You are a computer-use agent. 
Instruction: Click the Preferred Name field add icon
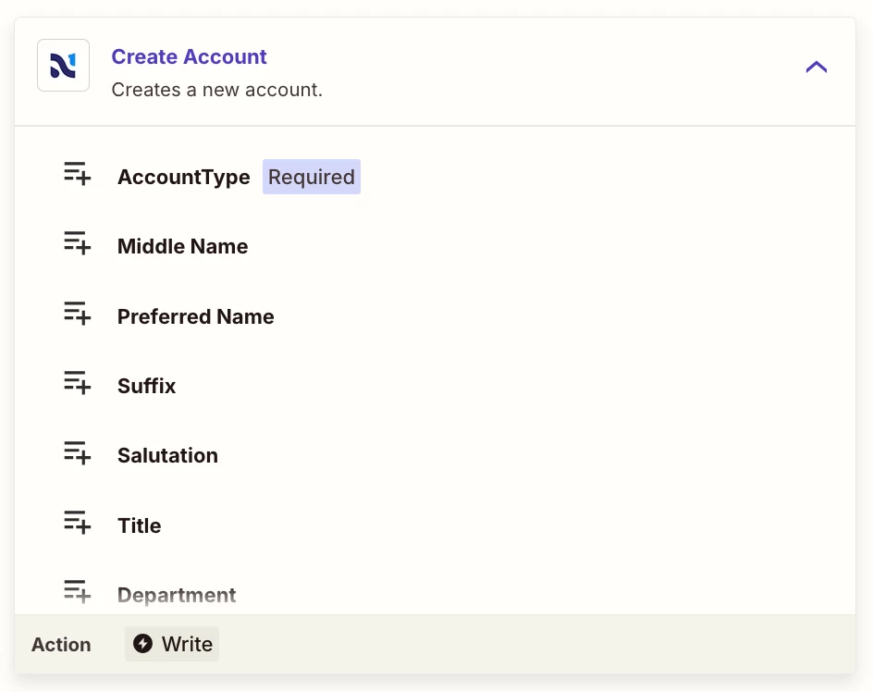77,313
